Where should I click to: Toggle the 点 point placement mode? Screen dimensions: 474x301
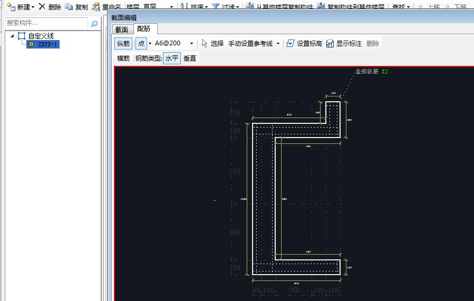click(141, 44)
